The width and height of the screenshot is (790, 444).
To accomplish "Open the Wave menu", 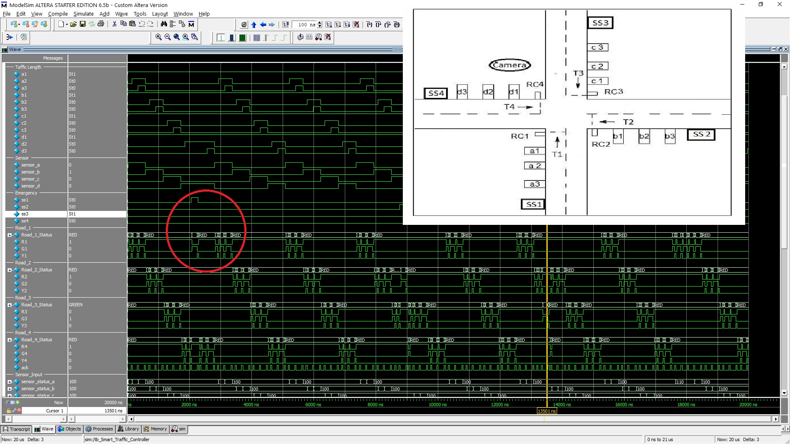I will coord(121,14).
